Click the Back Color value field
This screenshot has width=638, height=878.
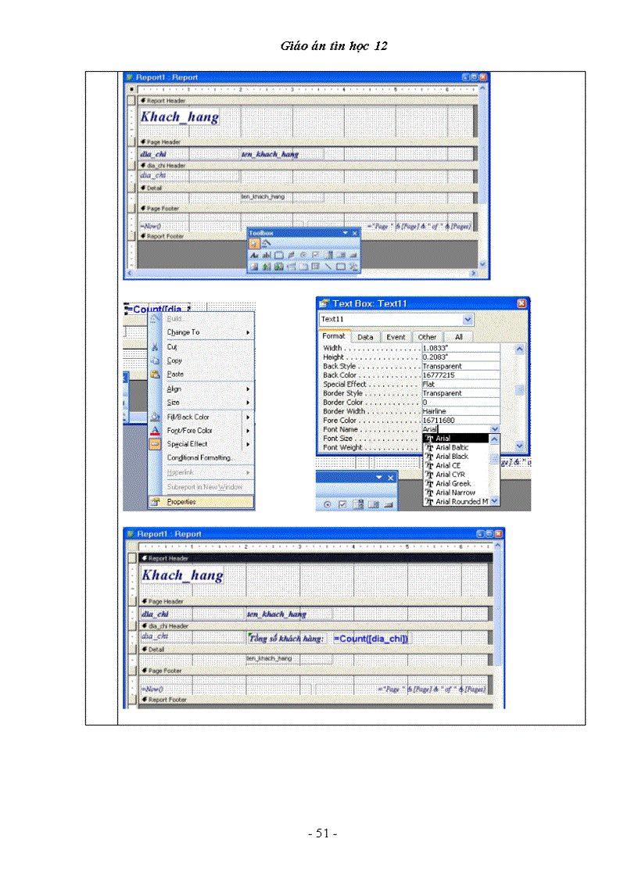[x=460, y=375]
